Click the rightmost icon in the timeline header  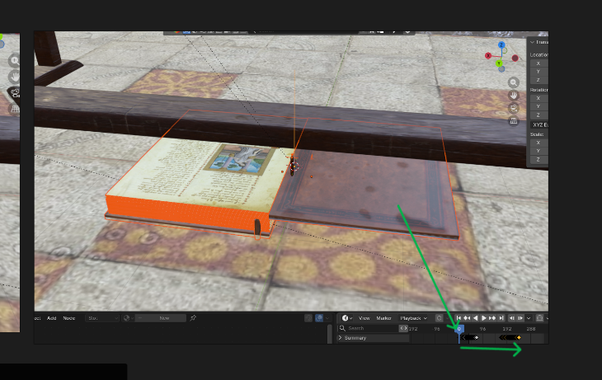click(x=540, y=318)
